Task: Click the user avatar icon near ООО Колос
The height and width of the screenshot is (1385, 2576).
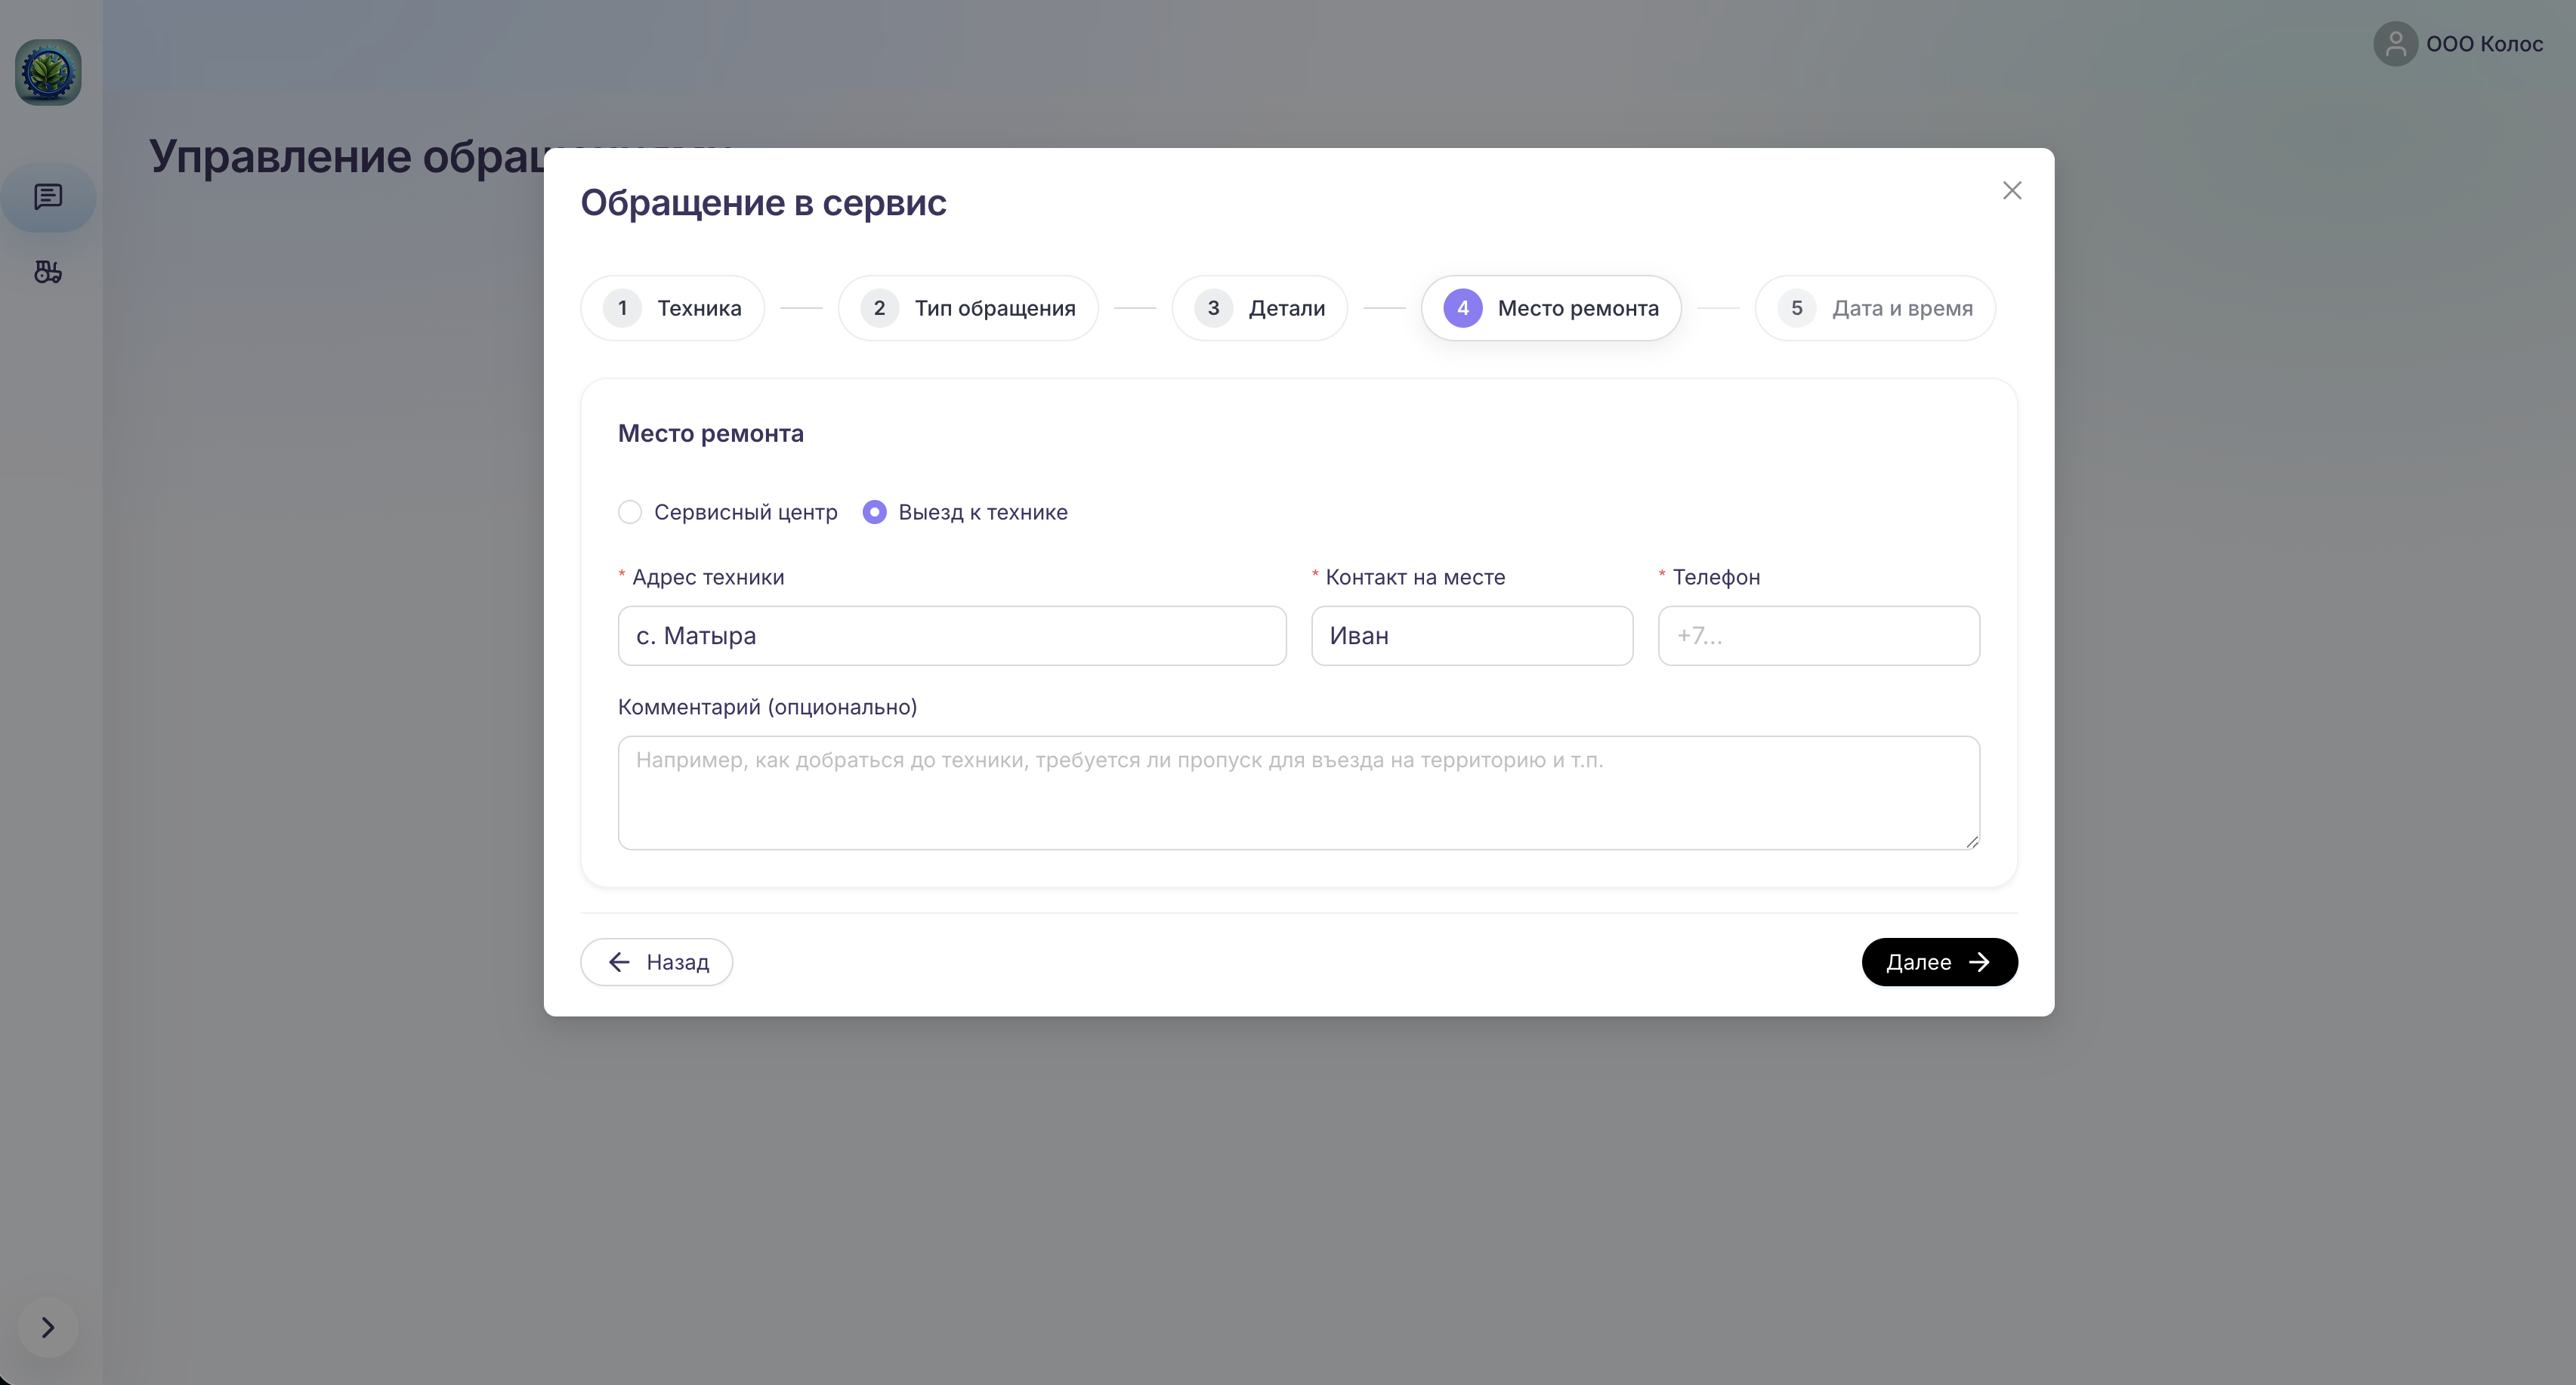Action: click(x=2395, y=44)
